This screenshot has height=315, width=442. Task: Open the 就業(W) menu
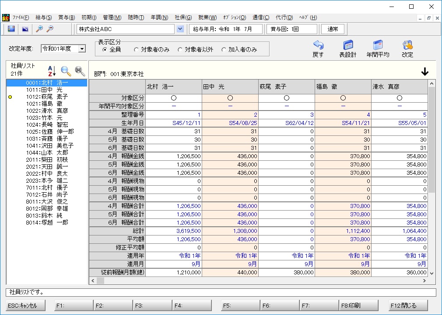207,17
